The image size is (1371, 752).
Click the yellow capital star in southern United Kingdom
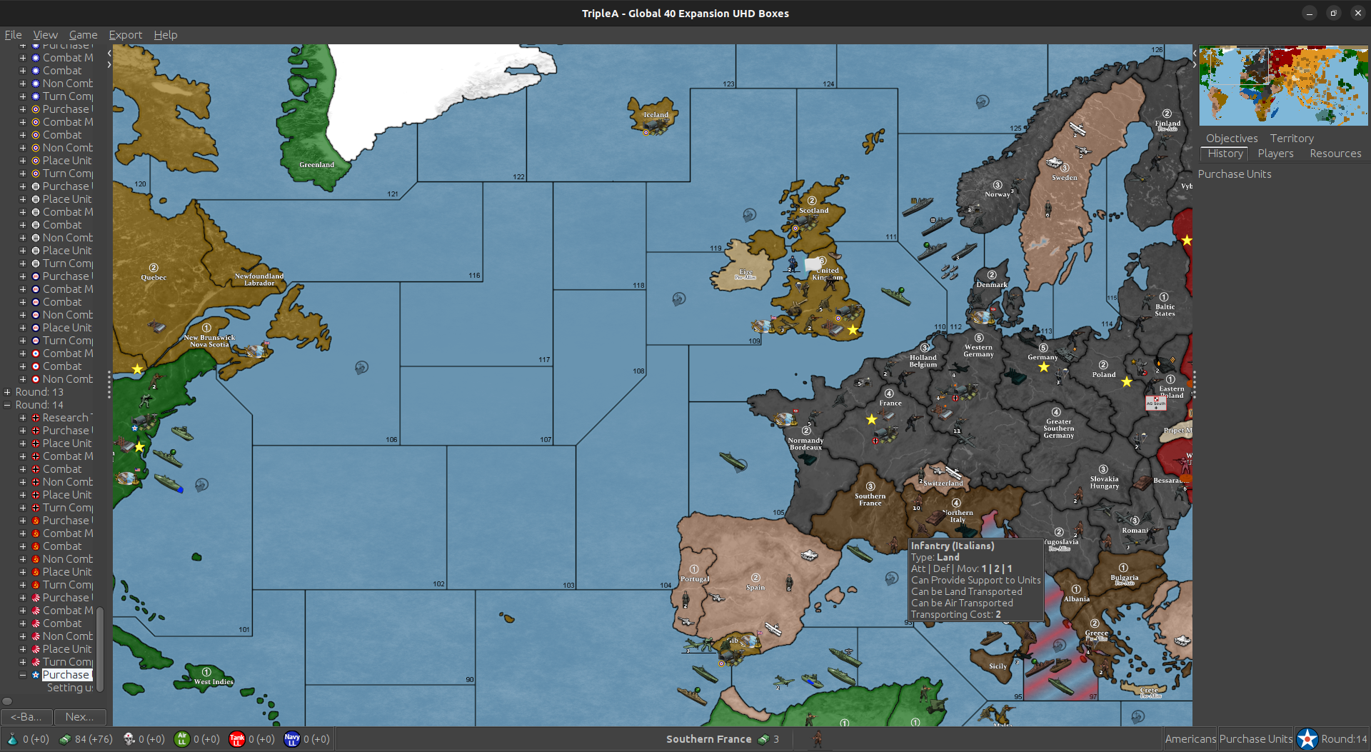coord(853,329)
